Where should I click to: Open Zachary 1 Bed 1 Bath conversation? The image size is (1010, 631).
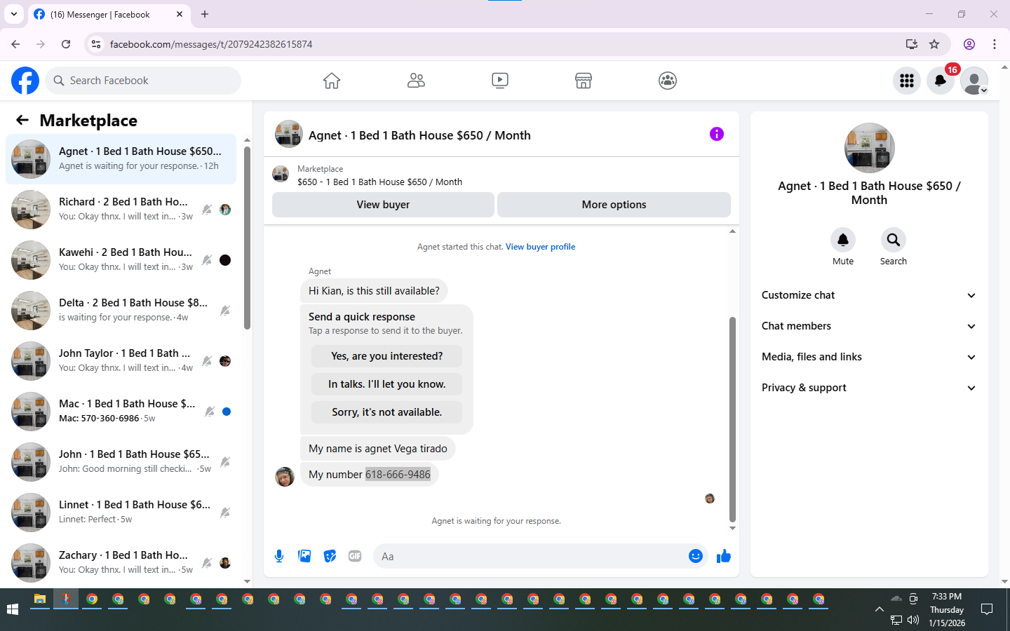121,563
